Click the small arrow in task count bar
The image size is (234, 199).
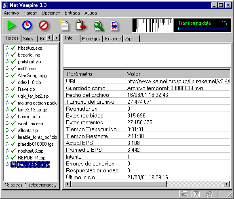(55, 186)
